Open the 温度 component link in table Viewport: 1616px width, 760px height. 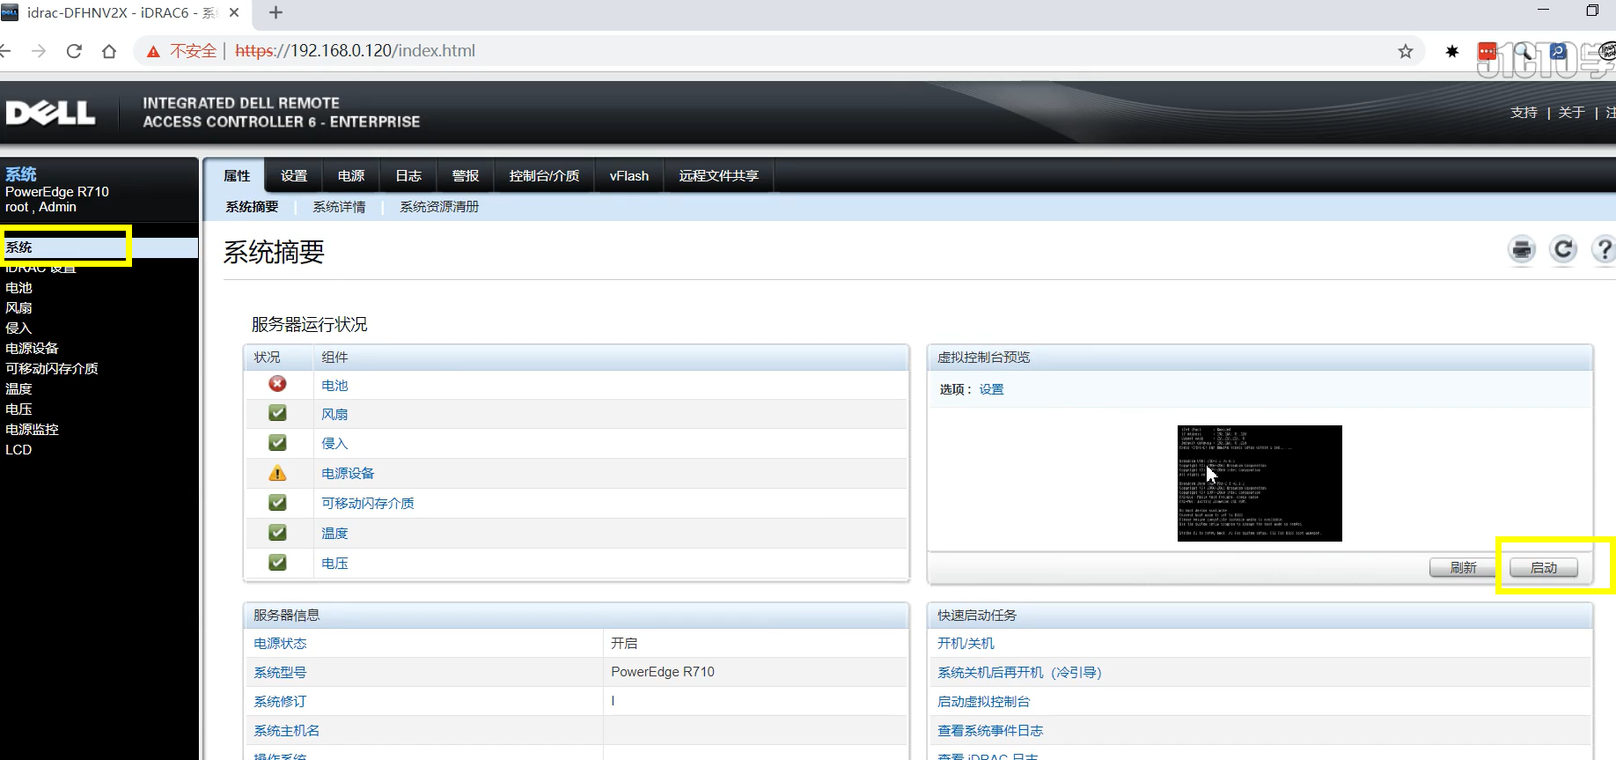click(334, 534)
